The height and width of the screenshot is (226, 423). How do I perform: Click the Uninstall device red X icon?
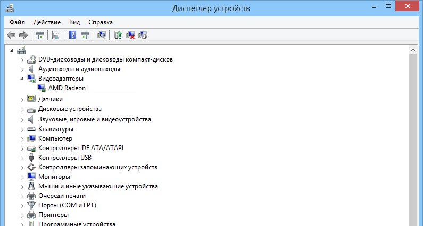130,35
